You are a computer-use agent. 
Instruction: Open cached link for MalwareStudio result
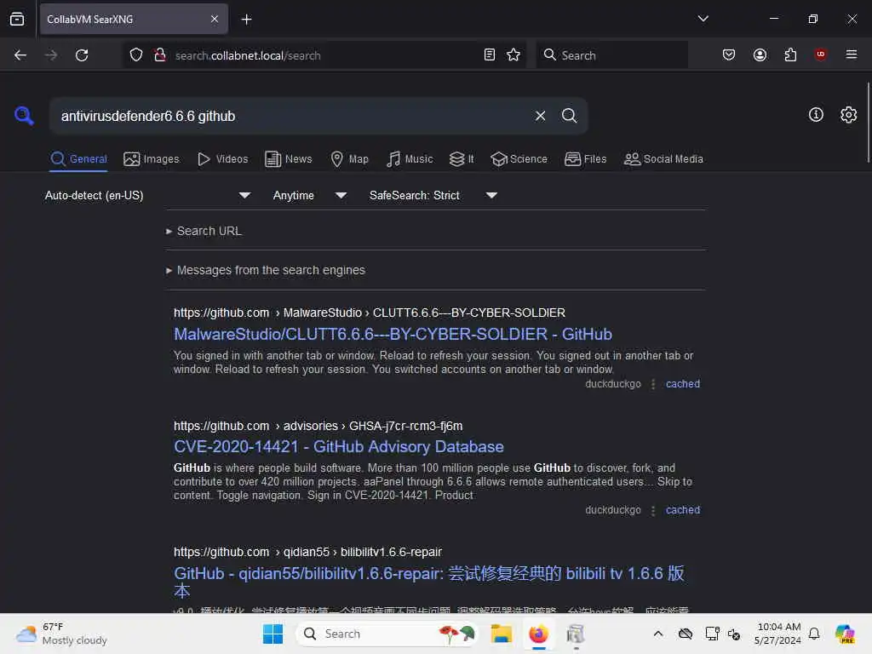(682, 384)
